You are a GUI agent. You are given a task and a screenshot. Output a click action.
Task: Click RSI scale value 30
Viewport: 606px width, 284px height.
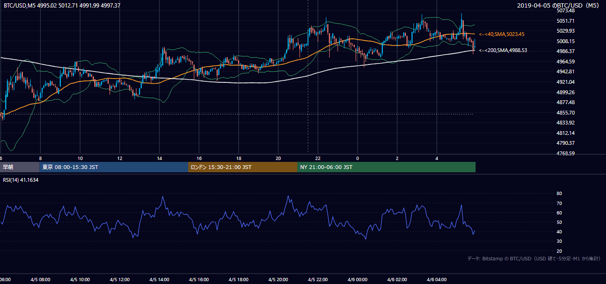pos(559,241)
